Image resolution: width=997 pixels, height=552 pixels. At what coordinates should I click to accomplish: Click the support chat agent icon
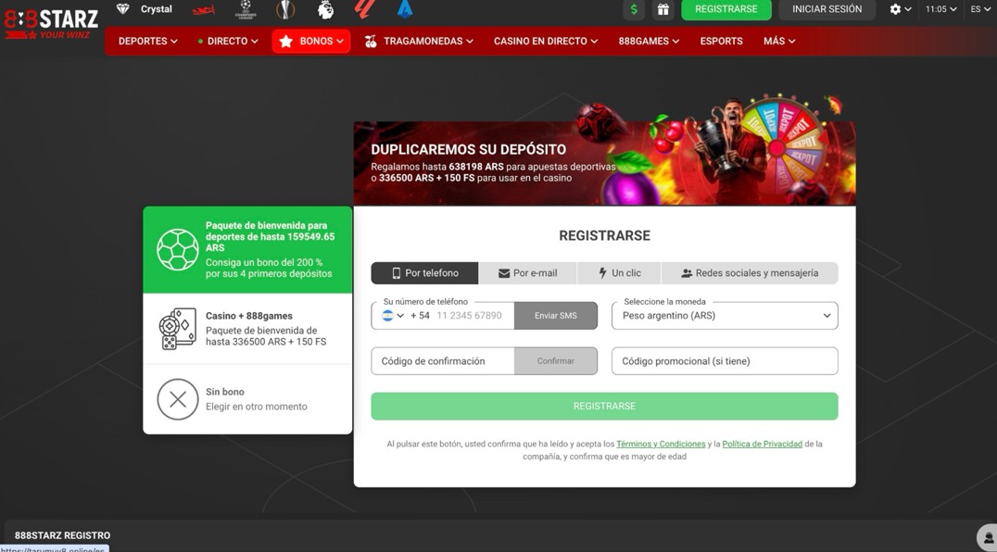coord(989,538)
